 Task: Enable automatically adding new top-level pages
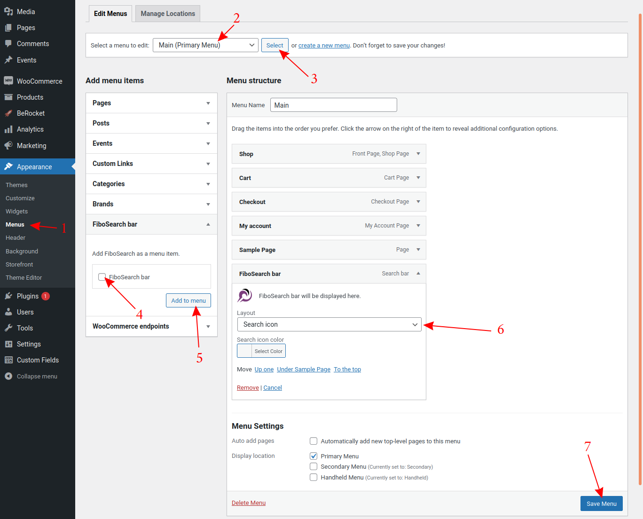pos(314,441)
